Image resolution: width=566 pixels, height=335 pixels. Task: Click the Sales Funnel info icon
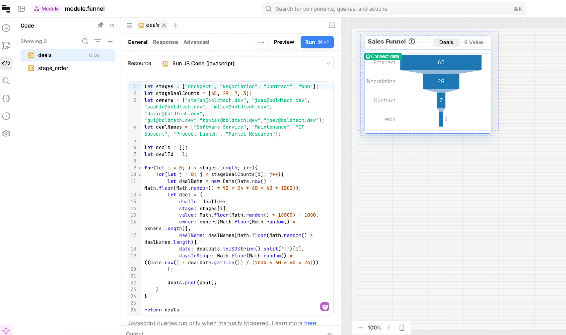[412, 42]
